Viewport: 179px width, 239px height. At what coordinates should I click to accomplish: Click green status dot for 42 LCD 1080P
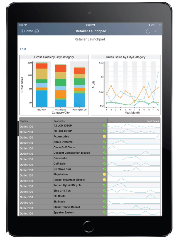click(x=104, y=125)
